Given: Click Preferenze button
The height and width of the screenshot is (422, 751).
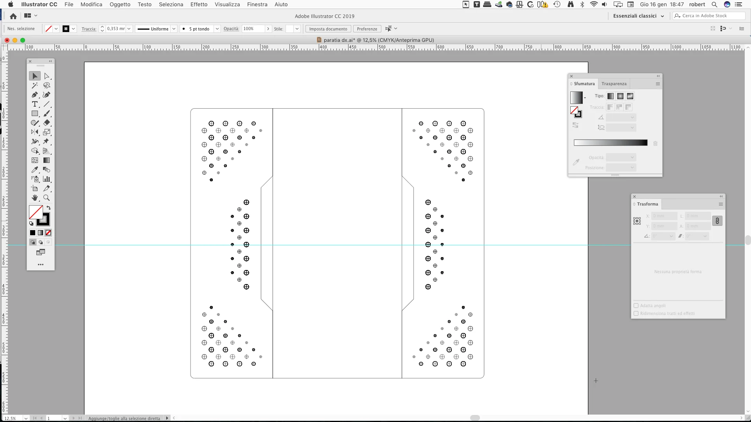Looking at the screenshot, I should [367, 29].
